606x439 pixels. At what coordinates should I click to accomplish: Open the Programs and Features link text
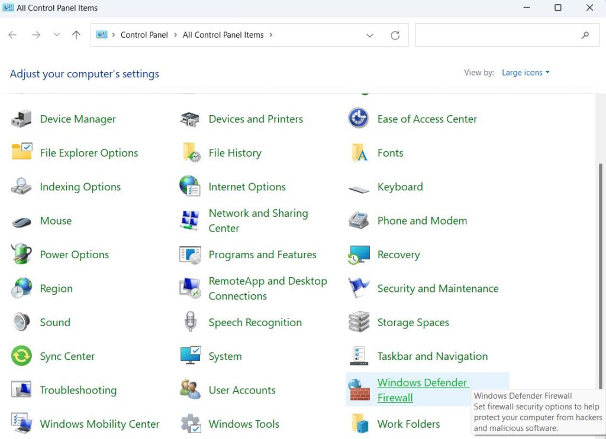pyautogui.click(x=262, y=255)
